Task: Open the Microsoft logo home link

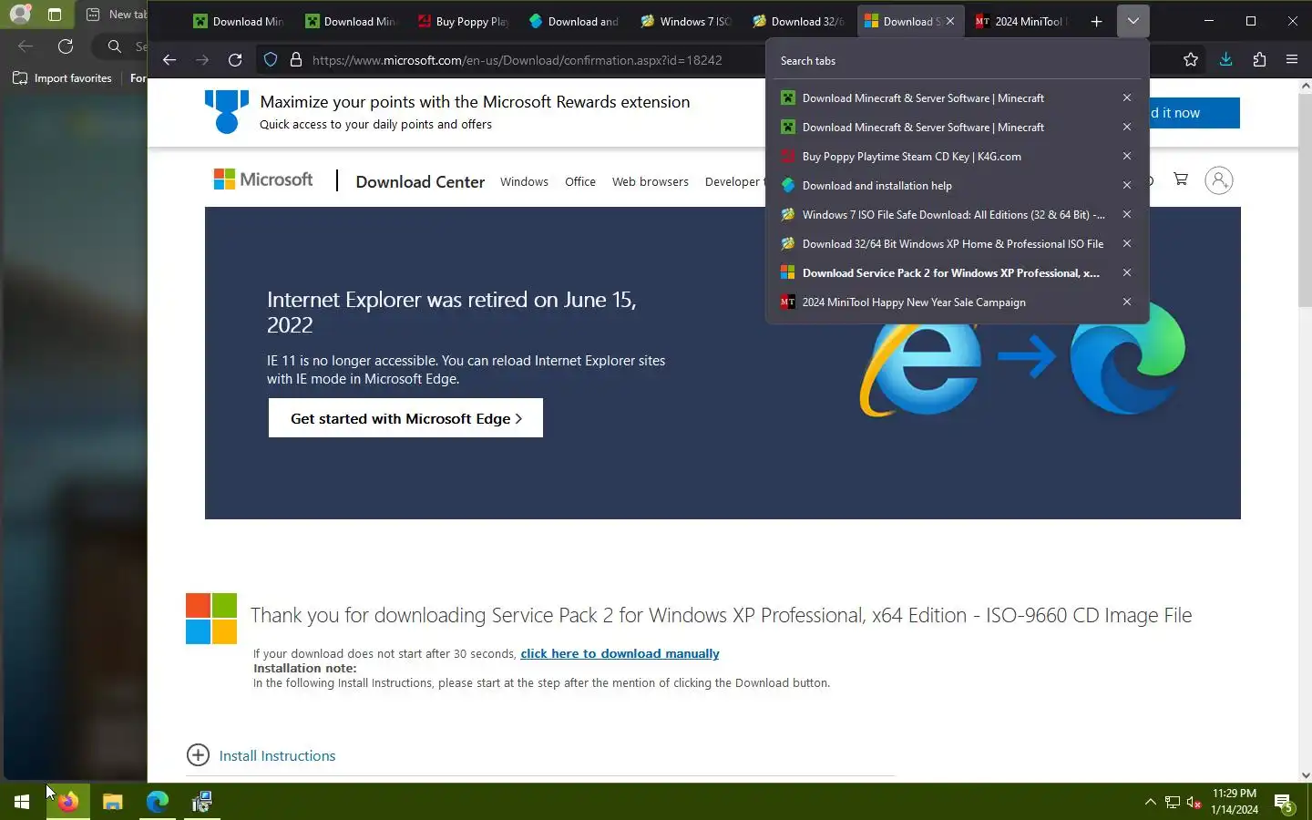Action: pyautogui.click(x=263, y=179)
